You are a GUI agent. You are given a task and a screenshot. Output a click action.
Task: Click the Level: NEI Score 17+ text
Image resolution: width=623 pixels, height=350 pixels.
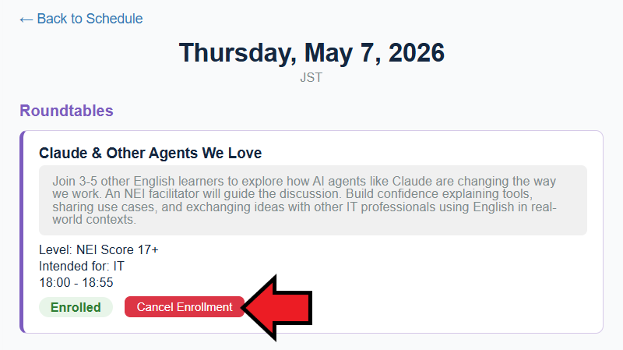99,249
